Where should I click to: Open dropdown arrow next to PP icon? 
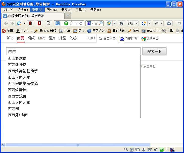(x=24, y=23)
